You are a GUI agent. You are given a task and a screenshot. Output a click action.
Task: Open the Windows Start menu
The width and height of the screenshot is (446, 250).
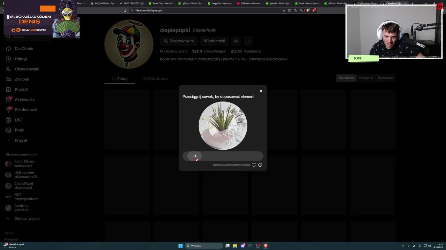pos(180,246)
